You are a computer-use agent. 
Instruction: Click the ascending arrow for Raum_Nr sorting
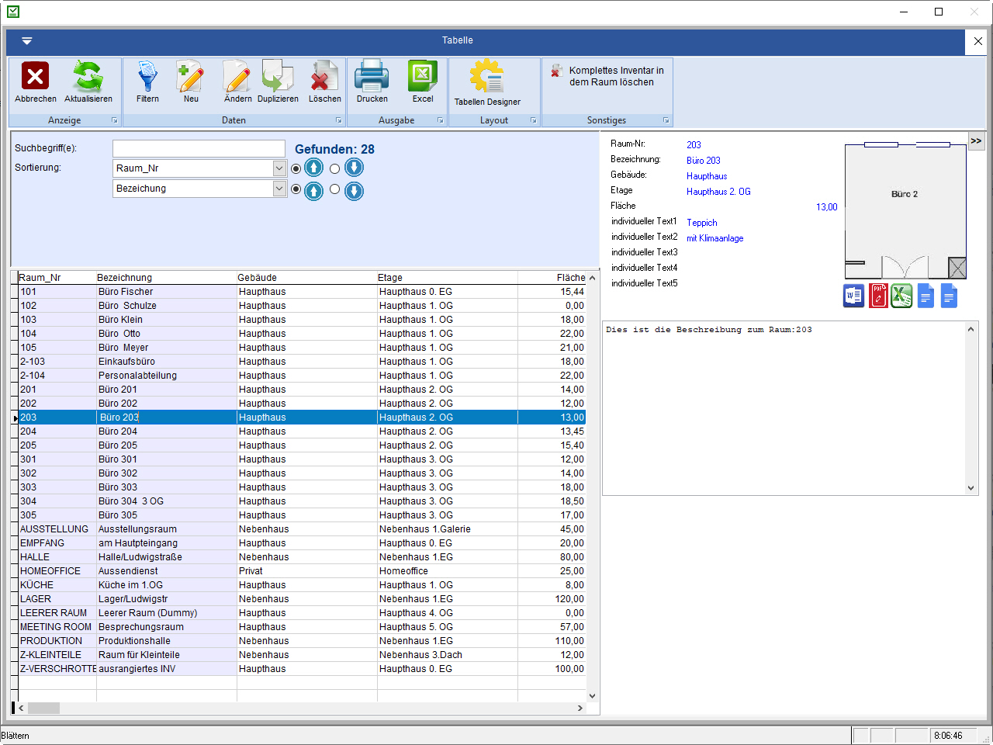(x=313, y=168)
